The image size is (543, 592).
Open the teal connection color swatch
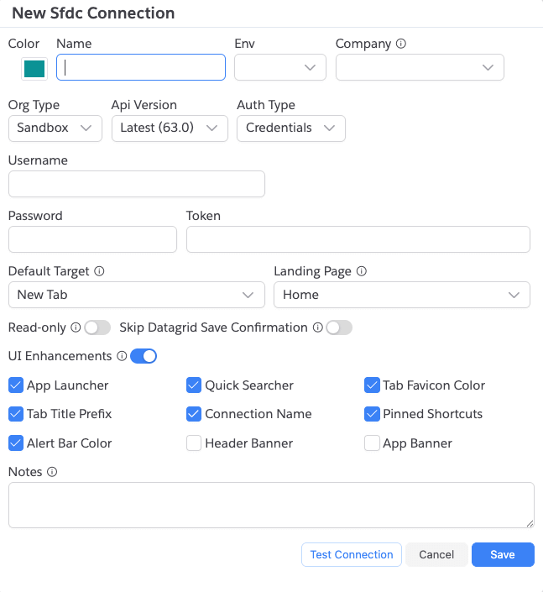(x=34, y=68)
